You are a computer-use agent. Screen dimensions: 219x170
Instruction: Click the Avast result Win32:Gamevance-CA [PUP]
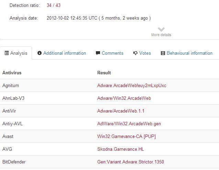[127, 136]
